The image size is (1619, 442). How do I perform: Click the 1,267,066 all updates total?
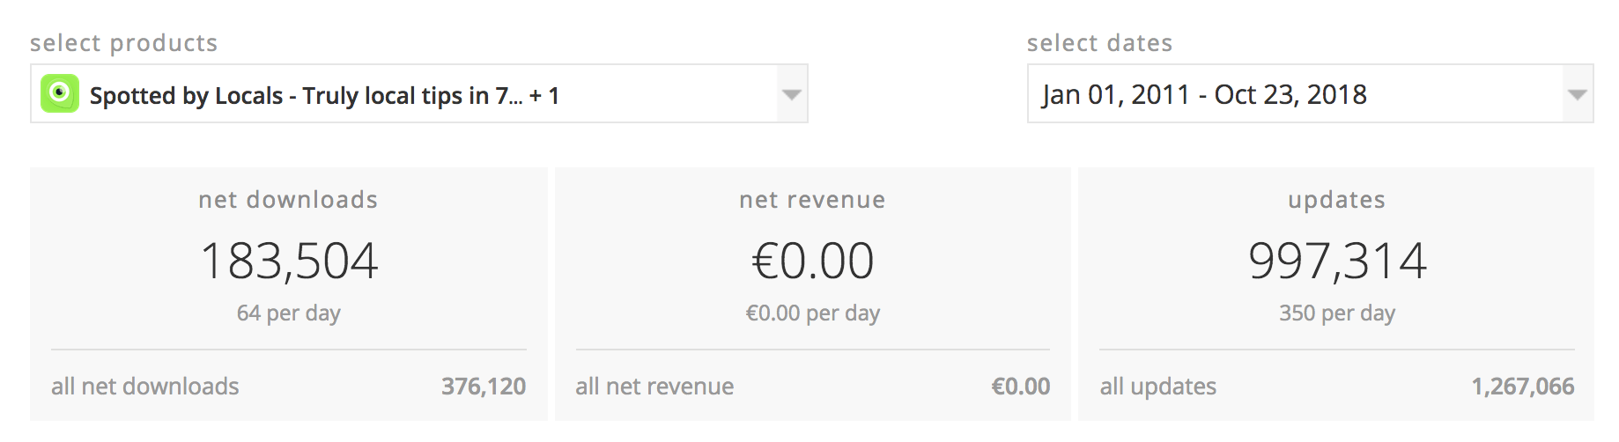pyautogui.click(x=1523, y=387)
